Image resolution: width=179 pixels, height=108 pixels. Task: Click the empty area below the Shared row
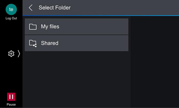click(77, 79)
